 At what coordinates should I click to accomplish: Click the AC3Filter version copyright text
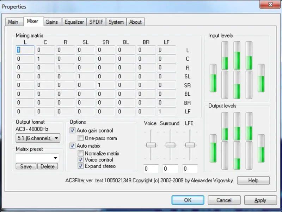click(149, 181)
